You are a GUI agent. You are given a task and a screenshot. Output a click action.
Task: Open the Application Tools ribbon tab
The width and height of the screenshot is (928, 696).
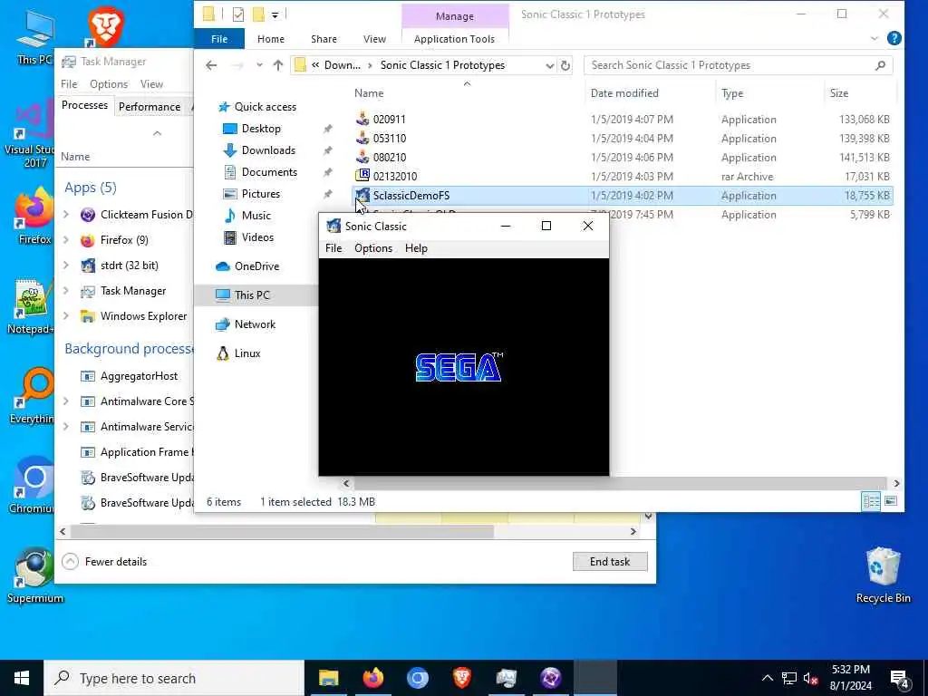pos(454,39)
